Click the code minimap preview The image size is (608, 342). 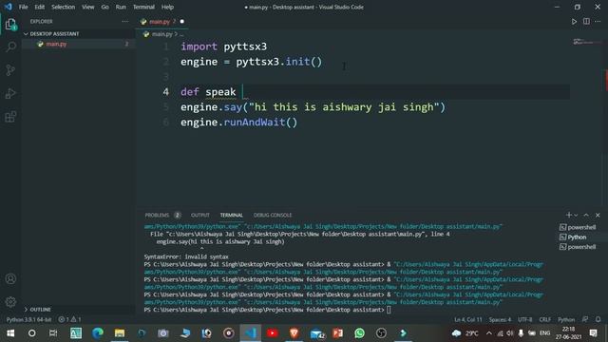tap(586, 42)
